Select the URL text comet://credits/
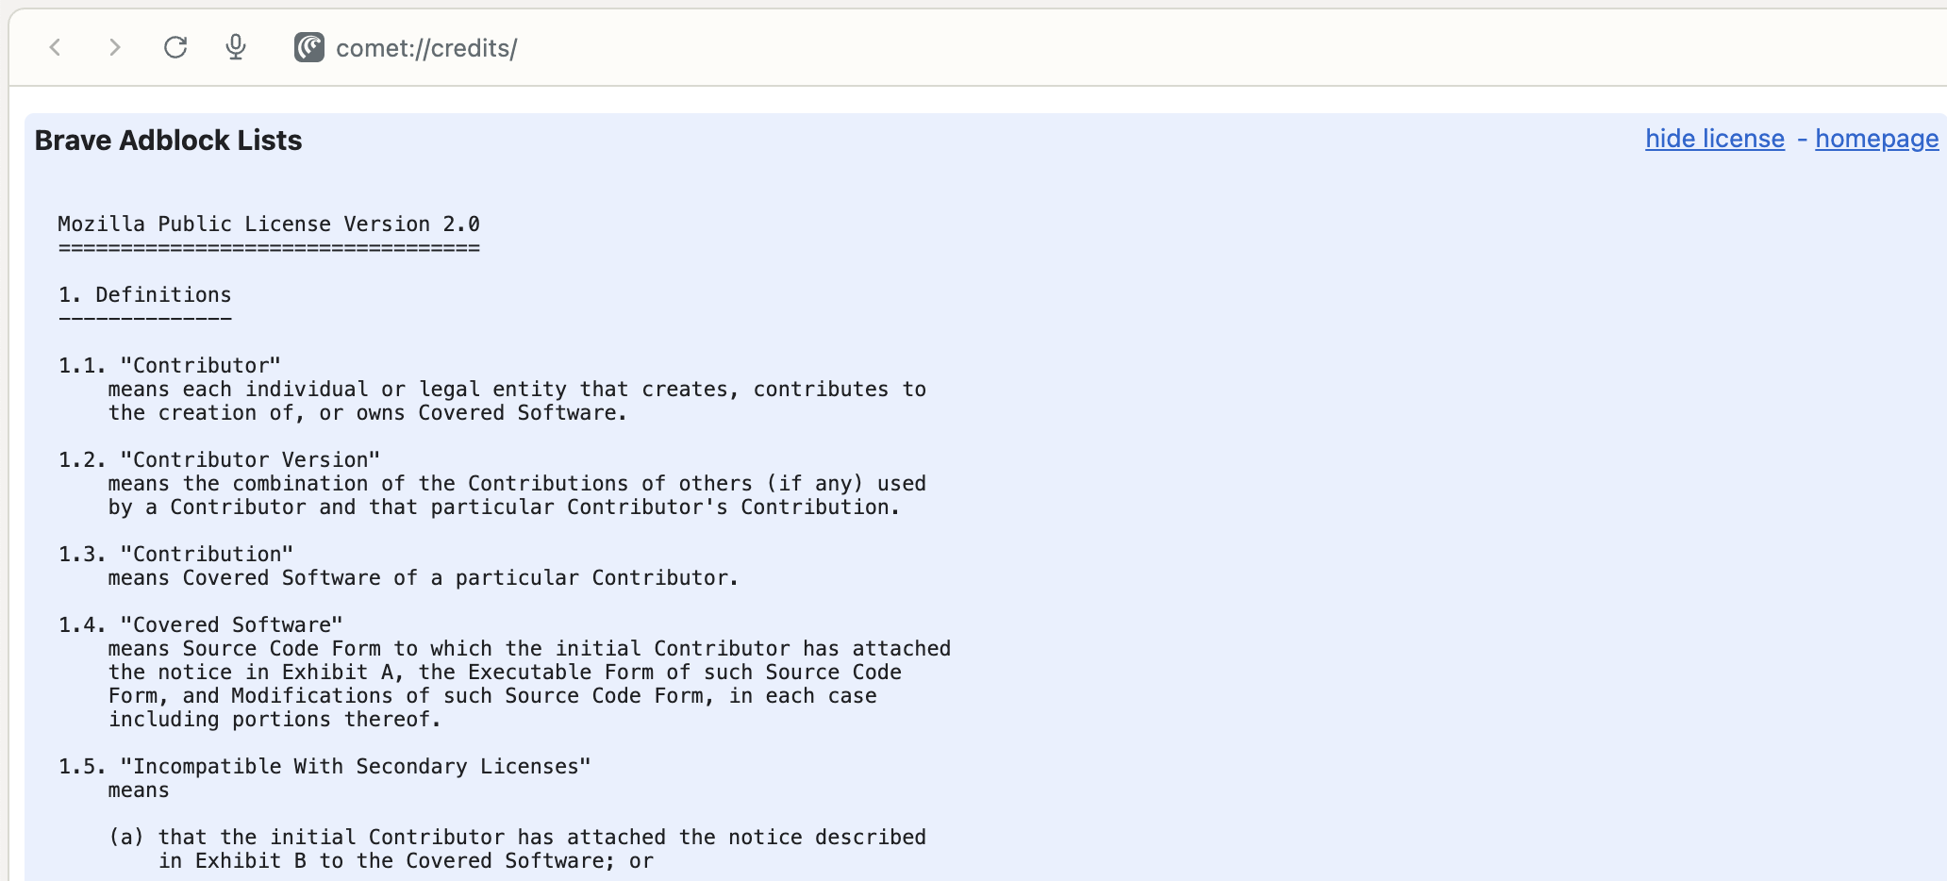 pyautogui.click(x=426, y=48)
